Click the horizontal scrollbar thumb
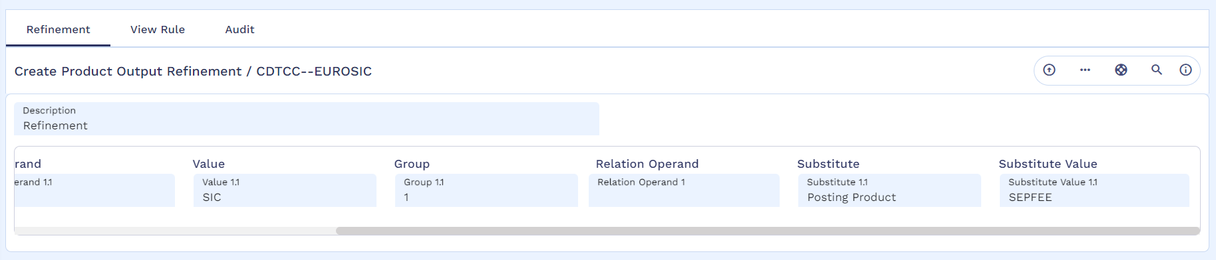The height and width of the screenshot is (260, 1216). [768, 231]
